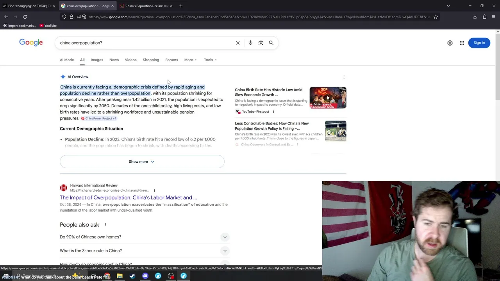Screen dimensions: 500x281
Task: Switch to Images results tab
Action: coord(97,60)
